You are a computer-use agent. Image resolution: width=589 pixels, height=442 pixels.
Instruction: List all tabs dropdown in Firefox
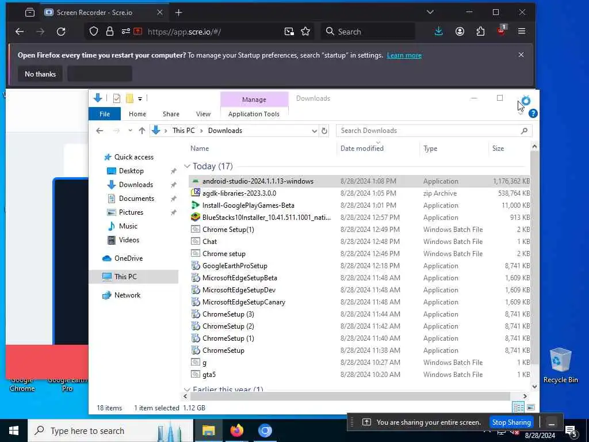[x=430, y=13]
